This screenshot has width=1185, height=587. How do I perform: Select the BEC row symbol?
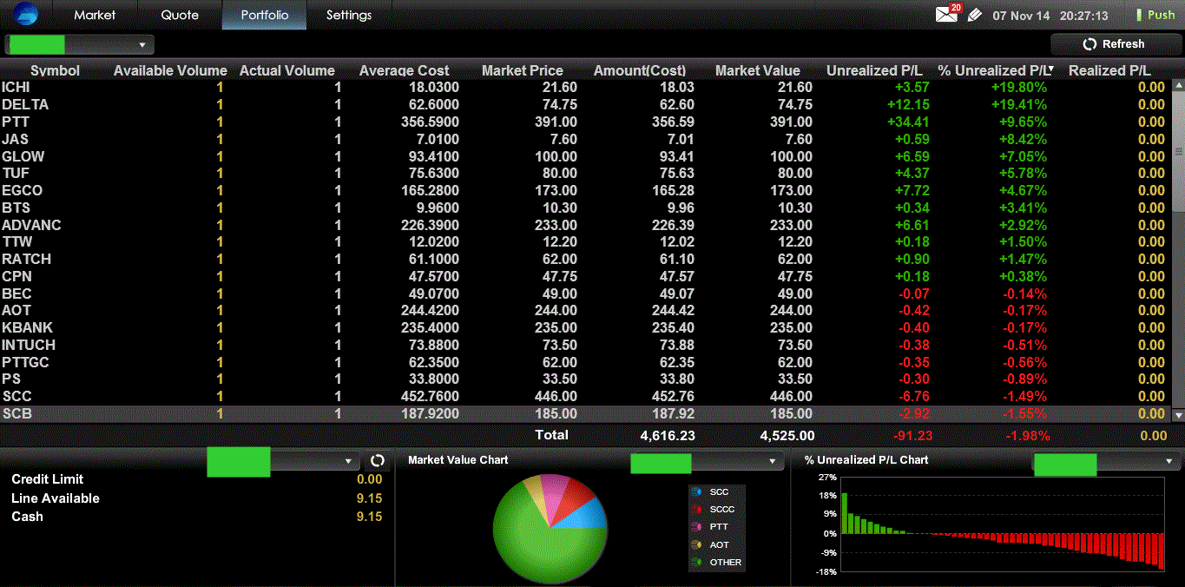[16, 293]
